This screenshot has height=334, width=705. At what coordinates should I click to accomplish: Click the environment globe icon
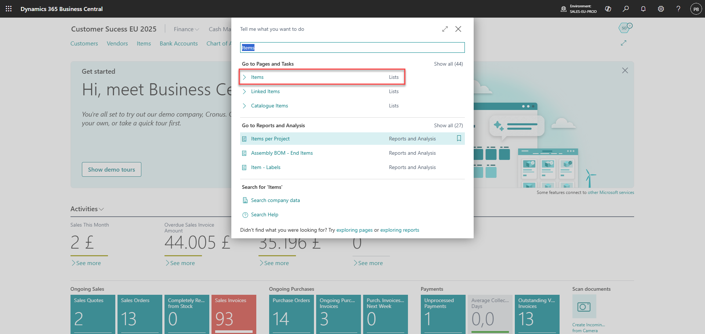(x=564, y=9)
